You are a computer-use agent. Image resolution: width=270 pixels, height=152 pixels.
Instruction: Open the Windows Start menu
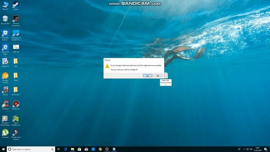(3, 149)
